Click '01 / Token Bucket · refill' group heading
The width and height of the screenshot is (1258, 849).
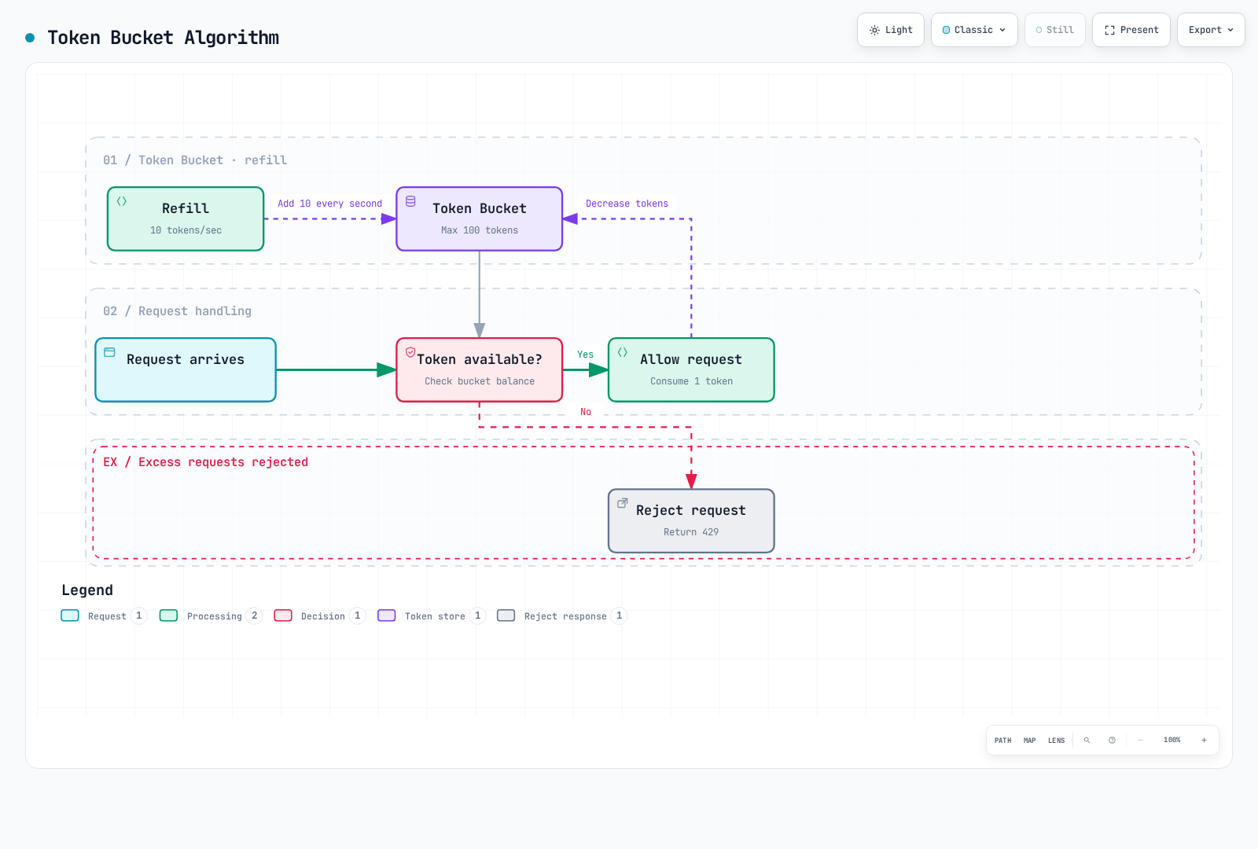pos(195,160)
